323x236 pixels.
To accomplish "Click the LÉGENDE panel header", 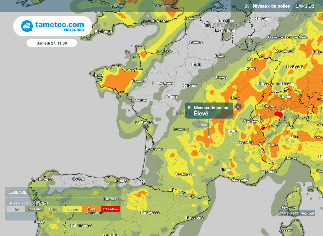I will [x=18, y=192].
